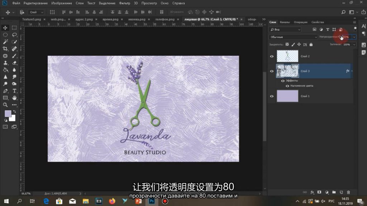Open File Explorer from the taskbar
Image resolution: width=367 pixels, height=206 pixels.
[x=86, y=201]
